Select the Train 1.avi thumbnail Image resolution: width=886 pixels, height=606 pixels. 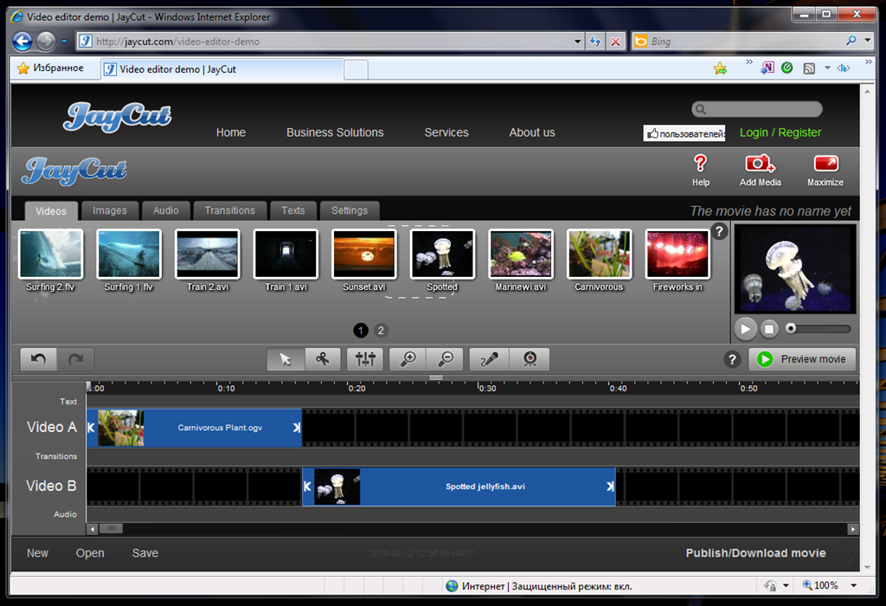point(286,255)
